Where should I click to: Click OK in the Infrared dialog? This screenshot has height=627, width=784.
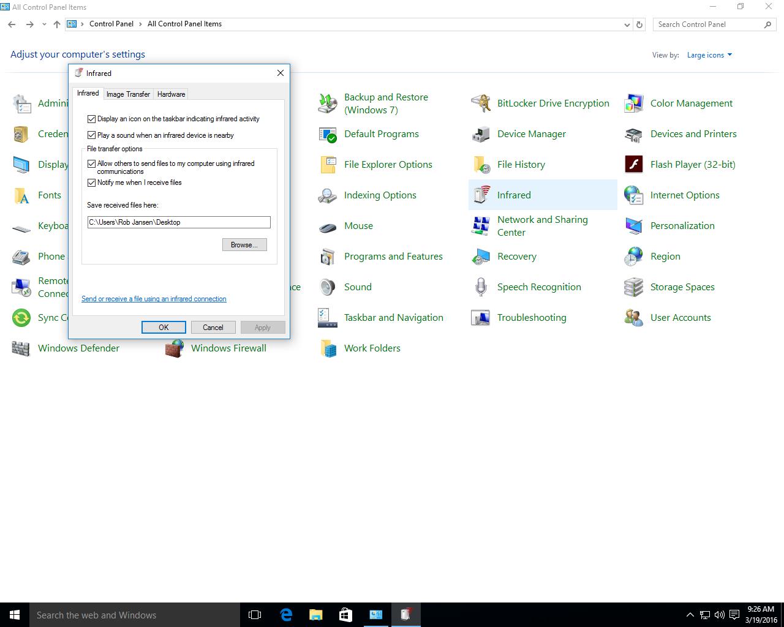click(x=164, y=328)
